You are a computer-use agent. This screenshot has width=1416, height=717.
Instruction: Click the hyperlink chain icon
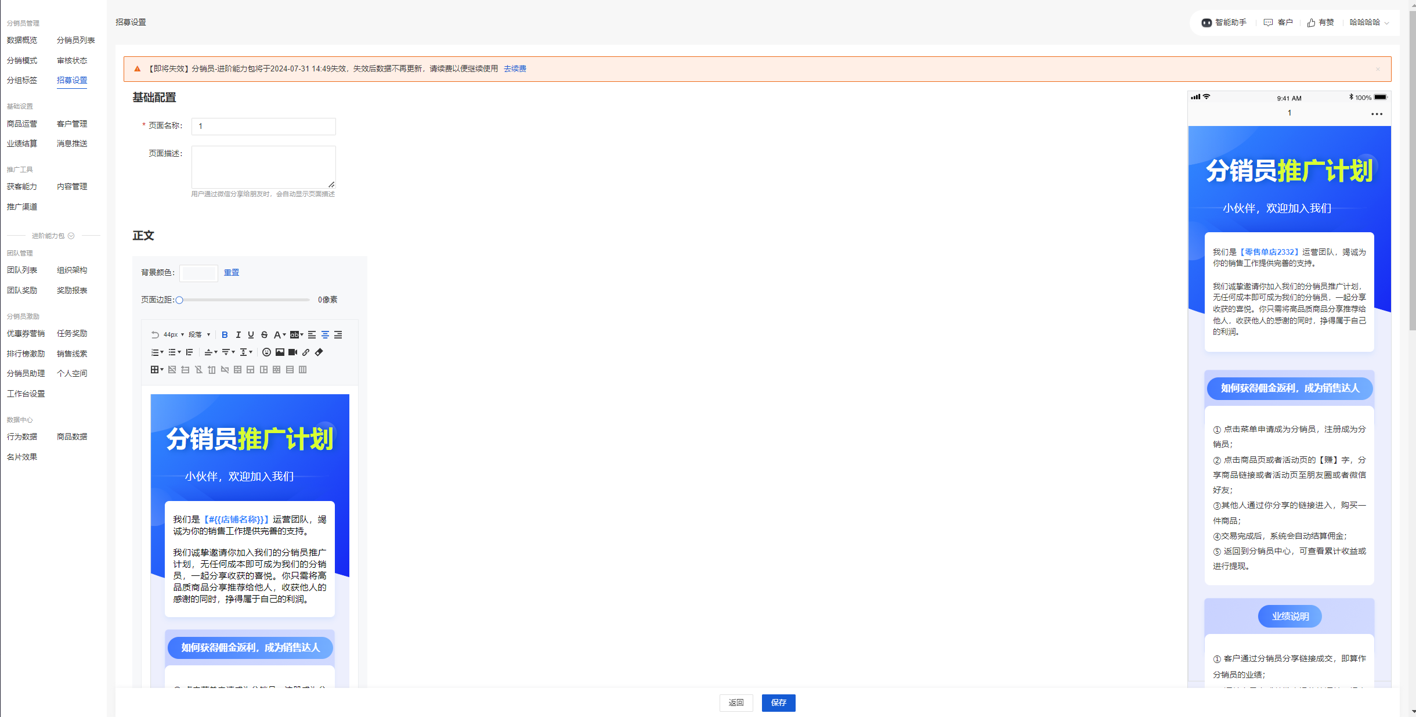306,352
